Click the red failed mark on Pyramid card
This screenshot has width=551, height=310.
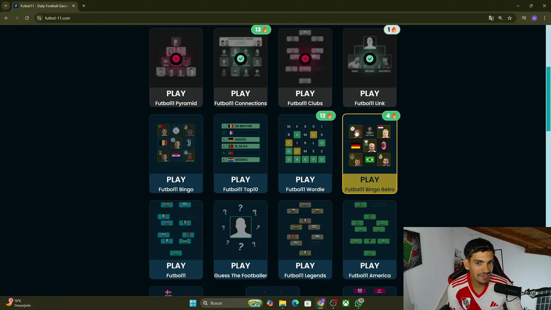(x=176, y=59)
